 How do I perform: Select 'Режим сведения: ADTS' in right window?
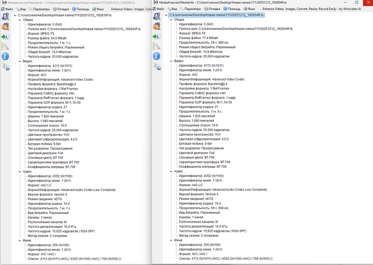(x=196, y=199)
